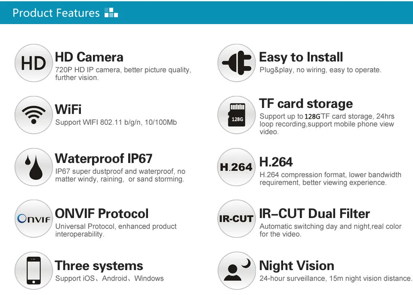Click the 128G memory card icon
Viewport: 413px width, 295px height.
click(237, 115)
